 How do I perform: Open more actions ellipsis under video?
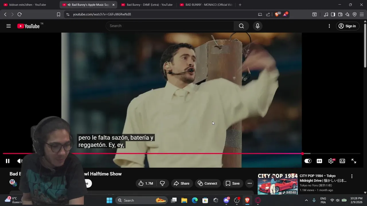(x=249, y=183)
